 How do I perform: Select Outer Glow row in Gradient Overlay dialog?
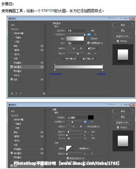[x=27, y=75]
